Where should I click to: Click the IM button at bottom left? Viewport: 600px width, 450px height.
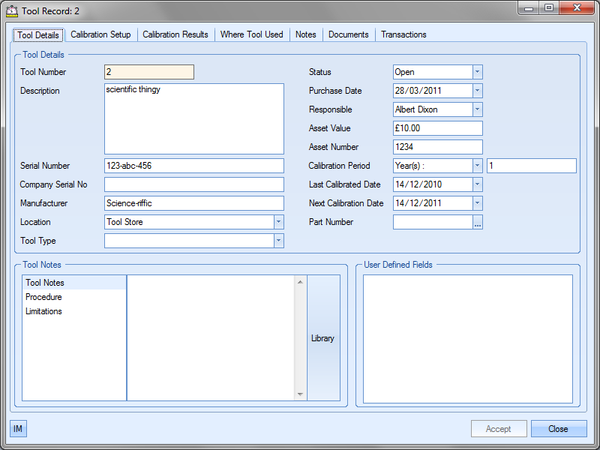click(18, 429)
